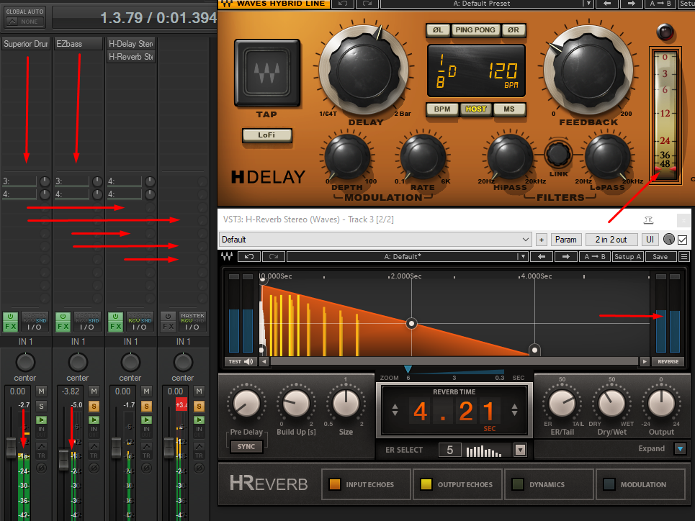Open 2 in 2 out pin connector
The image size is (695, 521).
[x=611, y=240]
